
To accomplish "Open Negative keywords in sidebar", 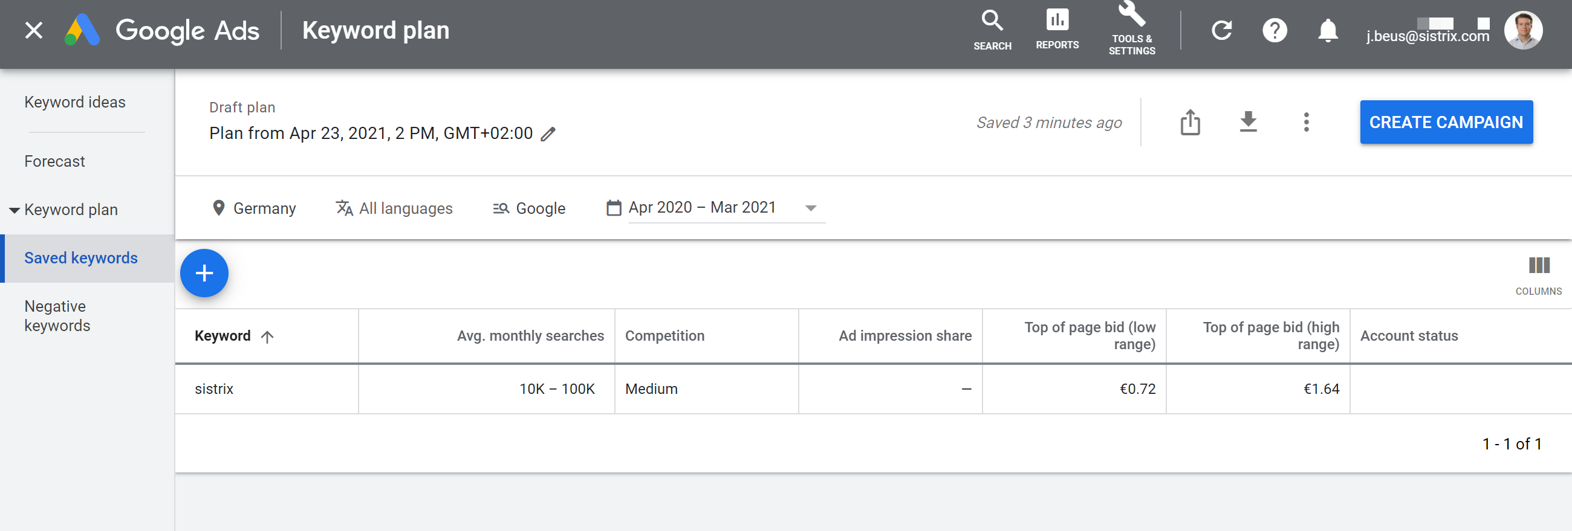I will [x=57, y=316].
